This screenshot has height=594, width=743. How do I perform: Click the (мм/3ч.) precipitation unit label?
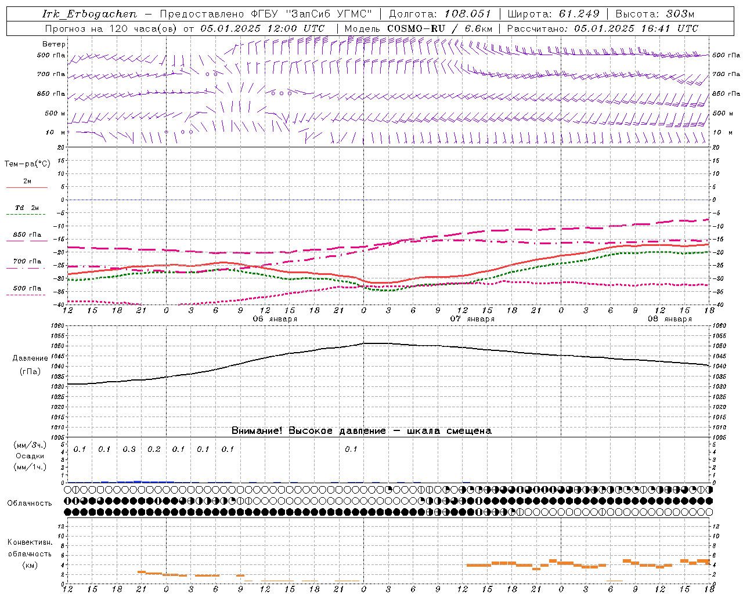(x=30, y=445)
